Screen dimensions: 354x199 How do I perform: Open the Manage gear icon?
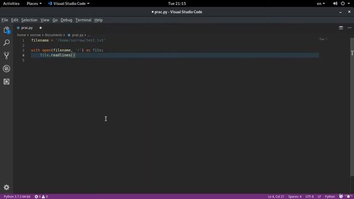coord(7,187)
